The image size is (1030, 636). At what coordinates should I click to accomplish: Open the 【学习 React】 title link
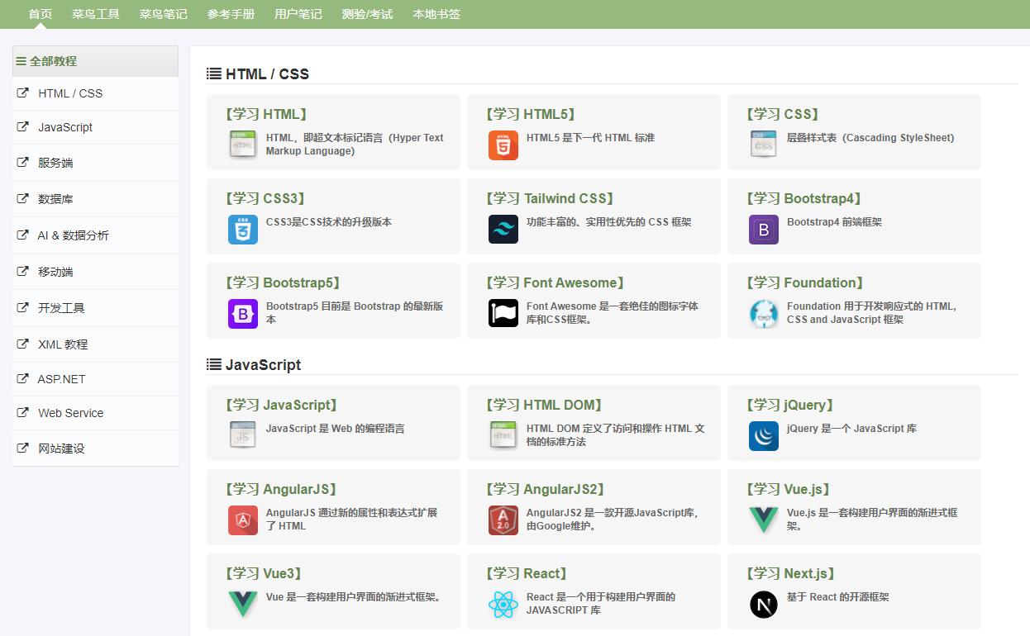(527, 573)
